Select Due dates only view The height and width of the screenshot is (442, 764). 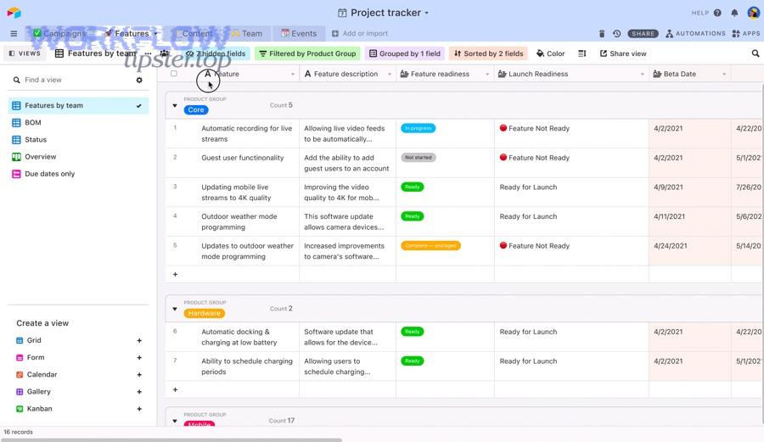point(78,174)
